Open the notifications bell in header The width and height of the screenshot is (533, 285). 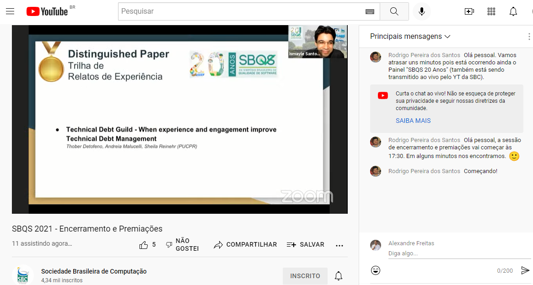coord(513,11)
